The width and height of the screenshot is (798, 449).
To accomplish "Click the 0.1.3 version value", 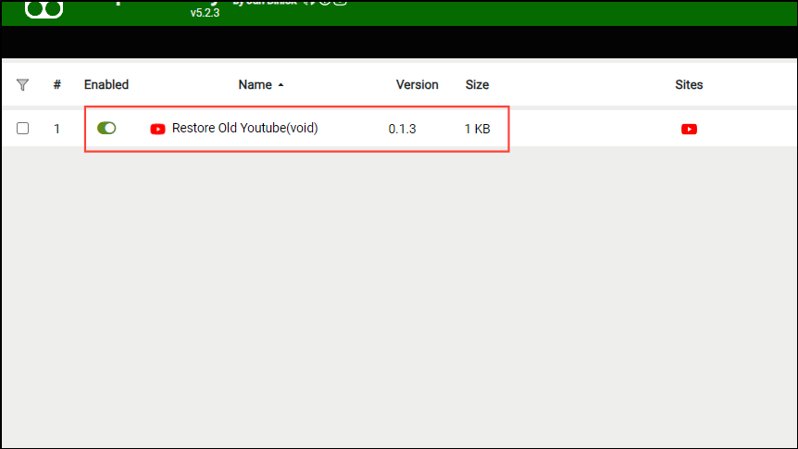I will point(402,129).
